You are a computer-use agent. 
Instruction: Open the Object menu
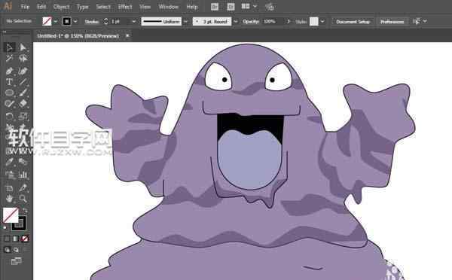[x=62, y=7]
